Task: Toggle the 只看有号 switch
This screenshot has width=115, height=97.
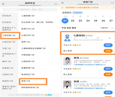Action: 111,28
